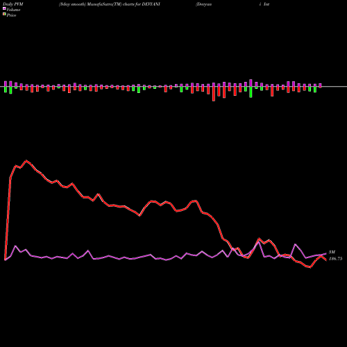347x347 pixels.
Task: Select the 'Volume' legend label
Action: [13, 10]
